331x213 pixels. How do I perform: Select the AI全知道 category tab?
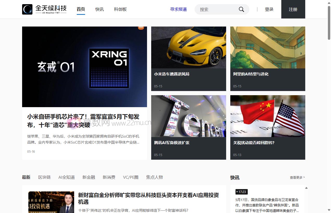(x=66, y=177)
